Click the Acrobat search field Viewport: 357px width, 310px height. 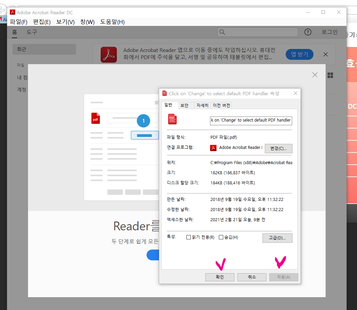(x=258, y=32)
